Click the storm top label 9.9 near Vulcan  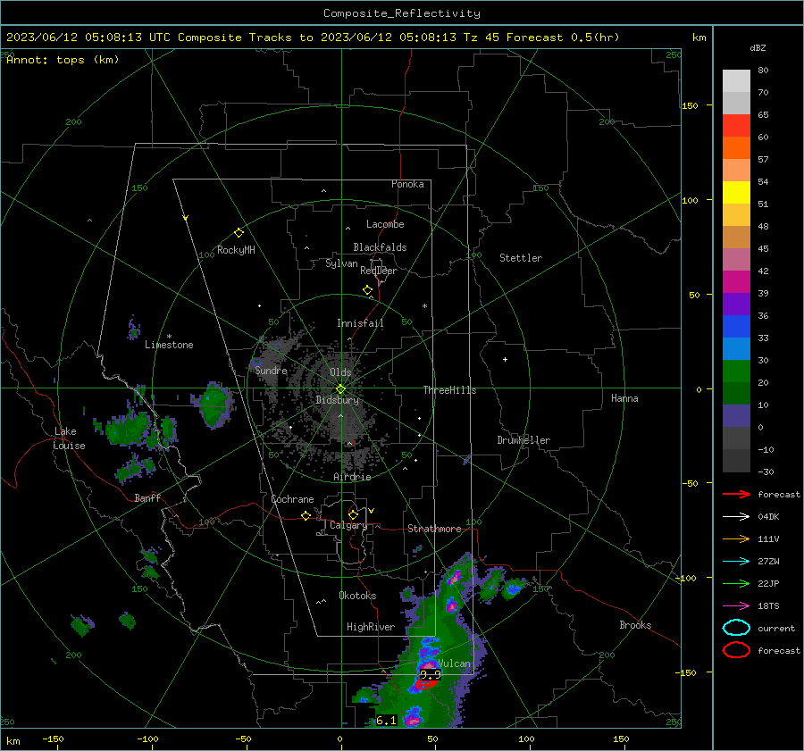431,674
